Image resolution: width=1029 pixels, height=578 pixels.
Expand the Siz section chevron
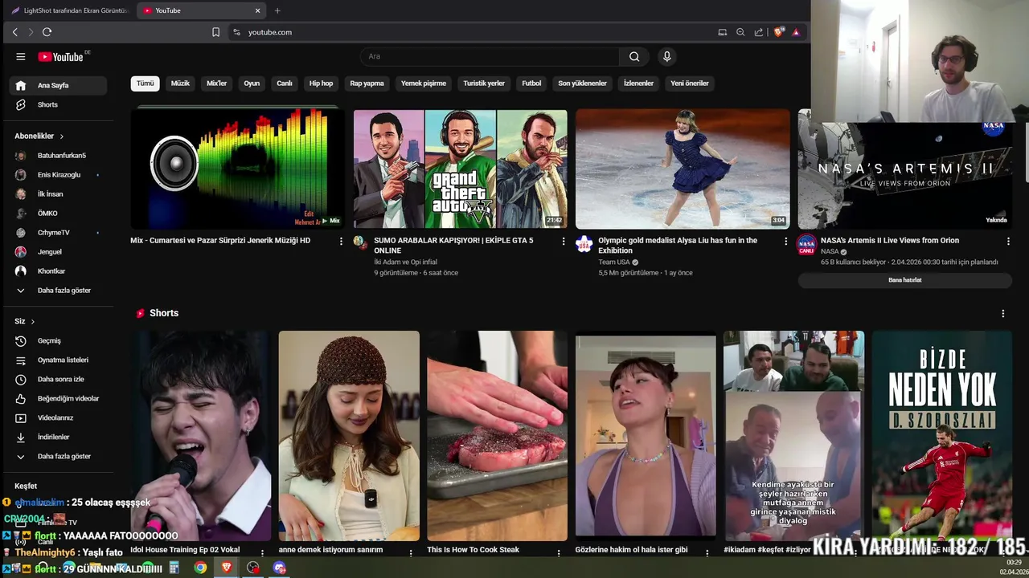pos(32,321)
